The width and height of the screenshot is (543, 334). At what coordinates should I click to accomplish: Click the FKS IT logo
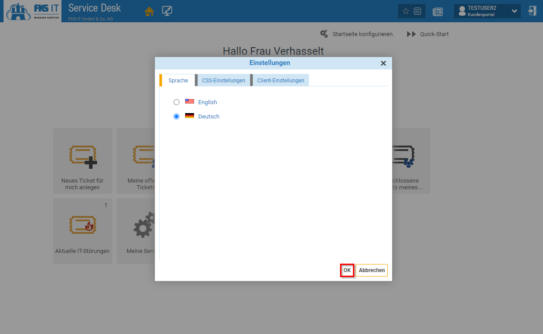(32, 11)
